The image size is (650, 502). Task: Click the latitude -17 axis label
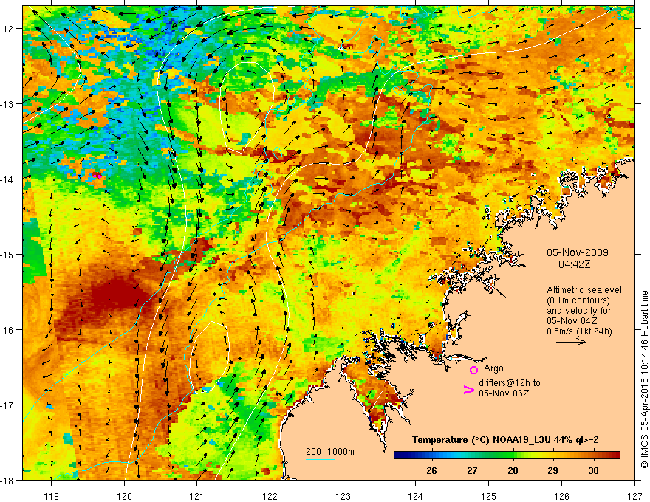click(8, 405)
